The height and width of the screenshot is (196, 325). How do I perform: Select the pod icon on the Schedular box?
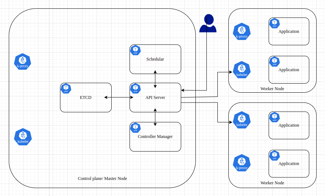coord(135,50)
